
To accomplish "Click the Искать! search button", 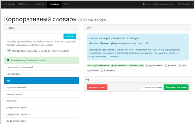I will click(70, 37).
